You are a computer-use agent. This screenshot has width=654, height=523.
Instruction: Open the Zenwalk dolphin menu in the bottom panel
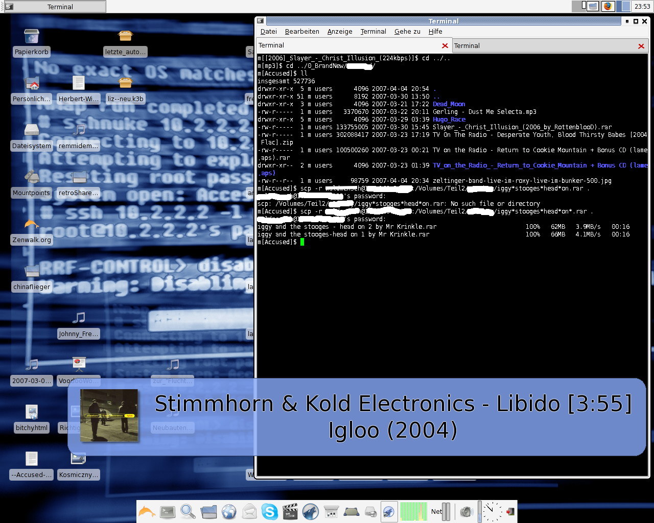pos(147,512)
